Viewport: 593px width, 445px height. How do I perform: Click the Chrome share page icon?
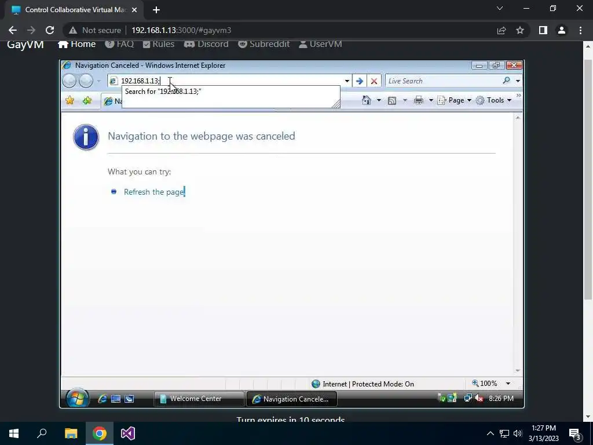502,30
